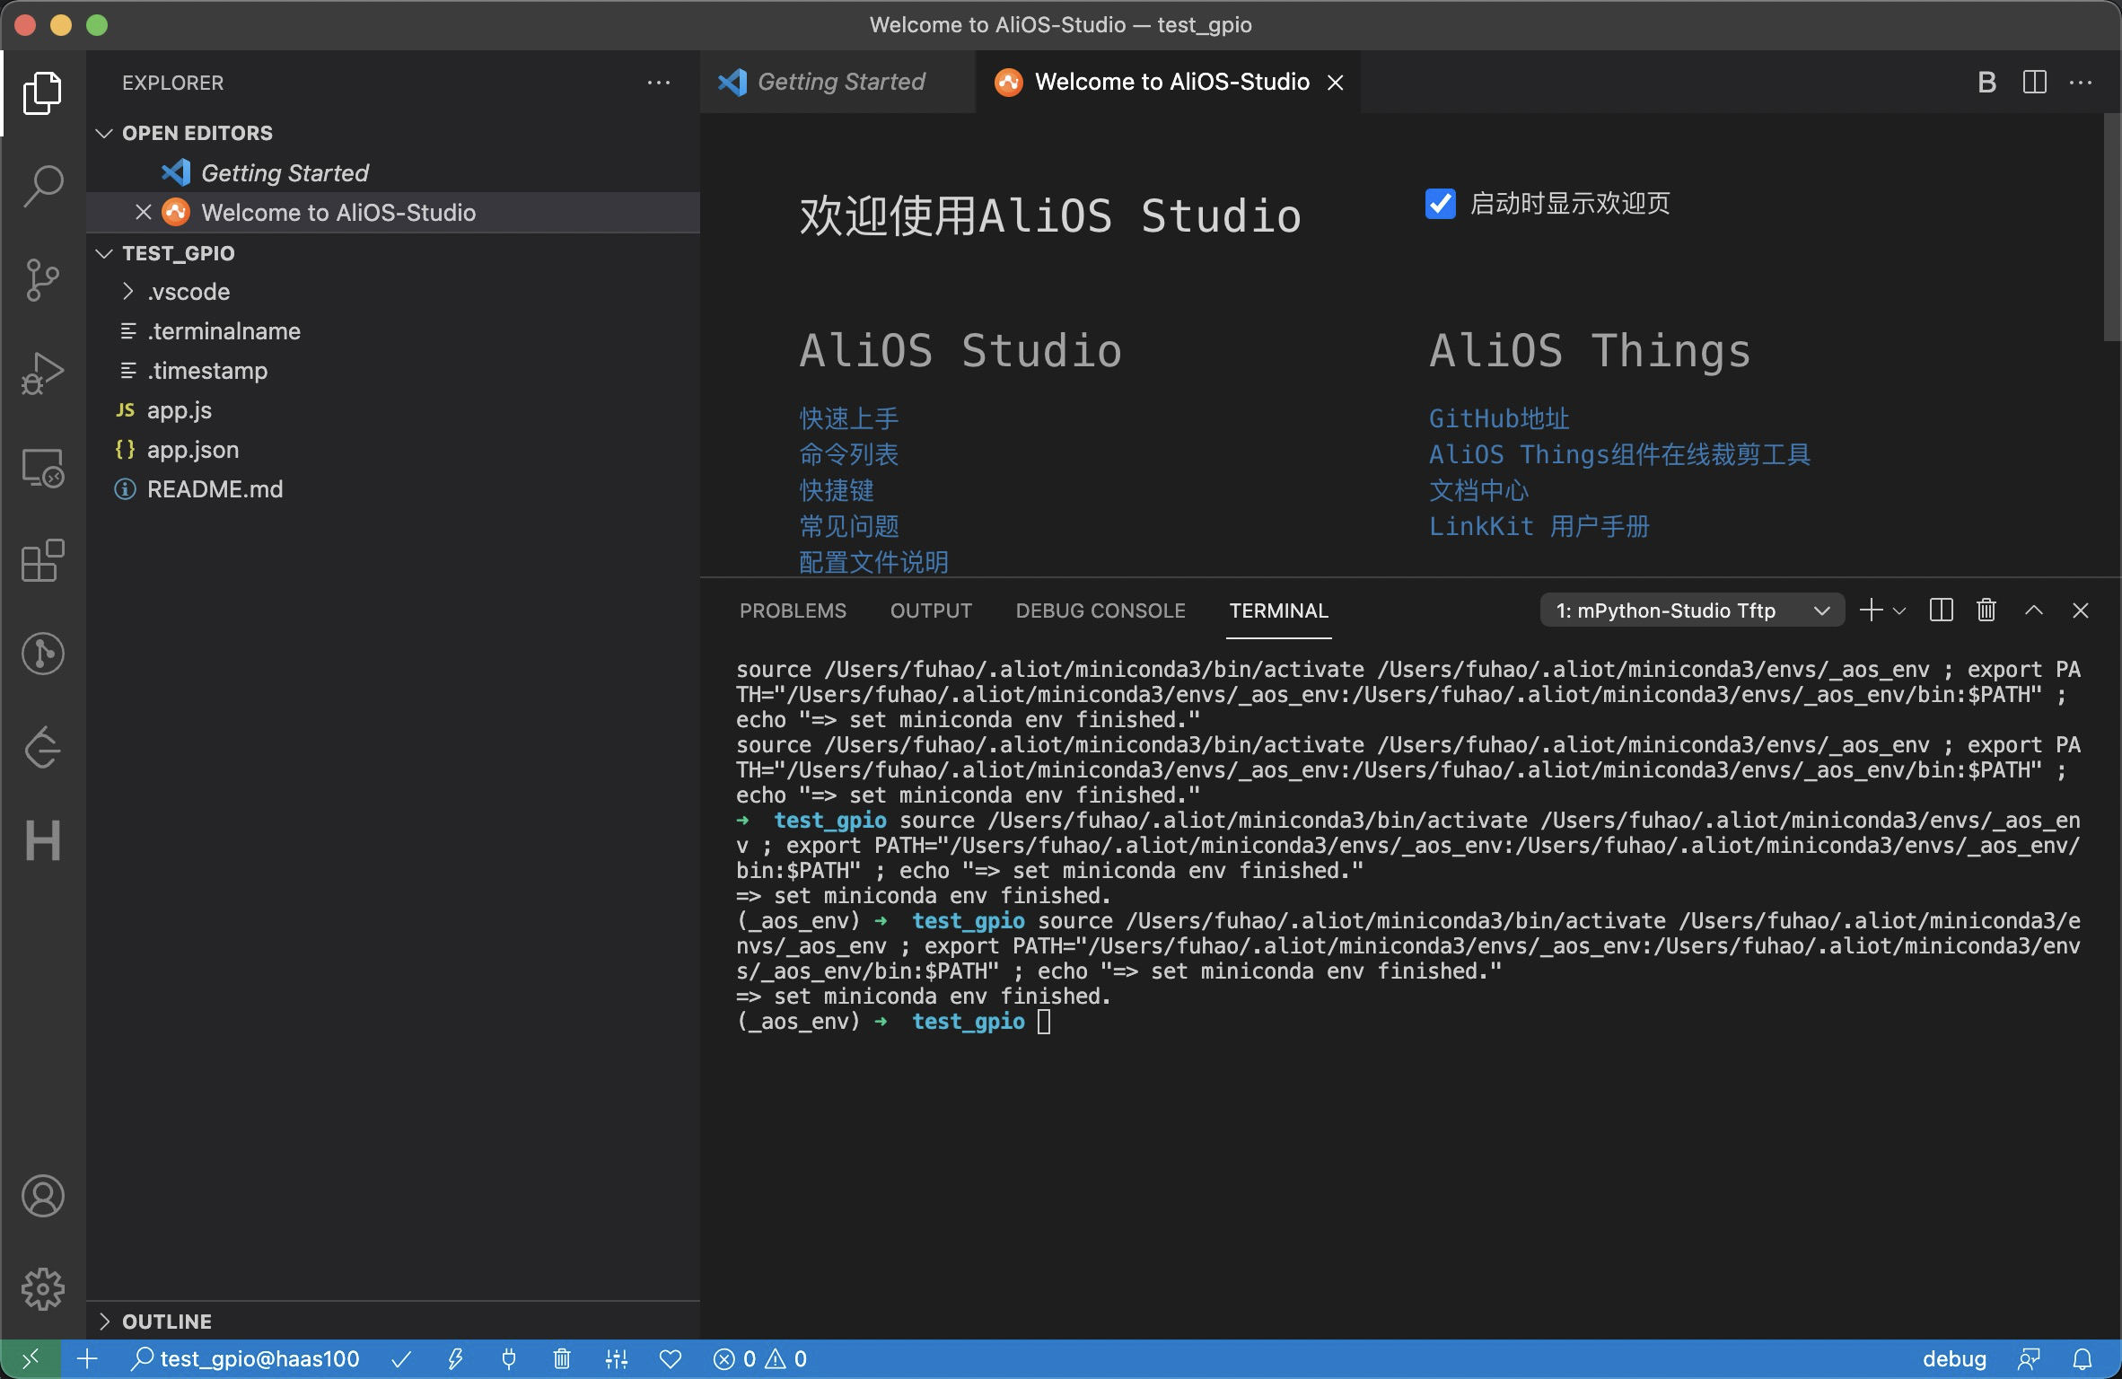Select the Welcome to AliOS-Studio tab

(x=1167, y=82)
